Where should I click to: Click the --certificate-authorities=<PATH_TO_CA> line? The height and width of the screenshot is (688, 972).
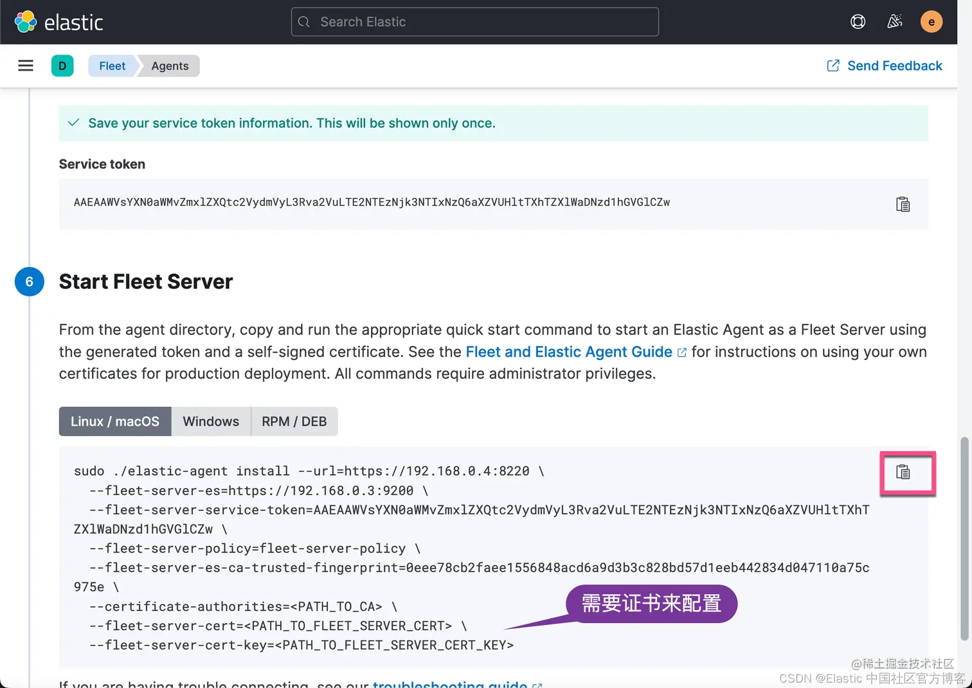coord(244,606)
